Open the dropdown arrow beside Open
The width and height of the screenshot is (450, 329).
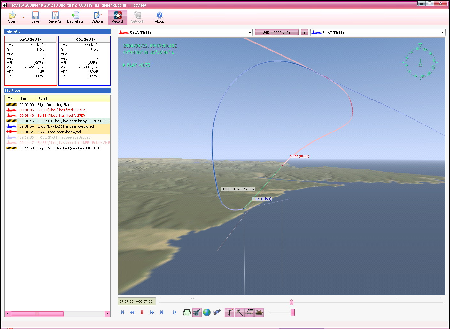tap(24, 17)
